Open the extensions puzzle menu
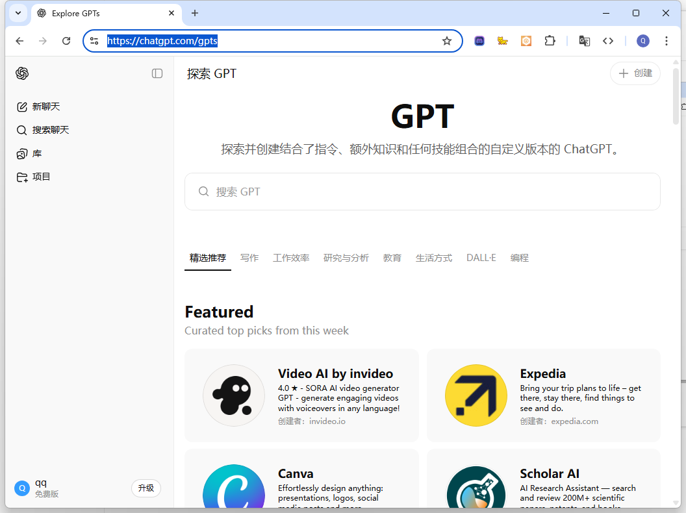The image size is (686, 513). coord(550,41)
